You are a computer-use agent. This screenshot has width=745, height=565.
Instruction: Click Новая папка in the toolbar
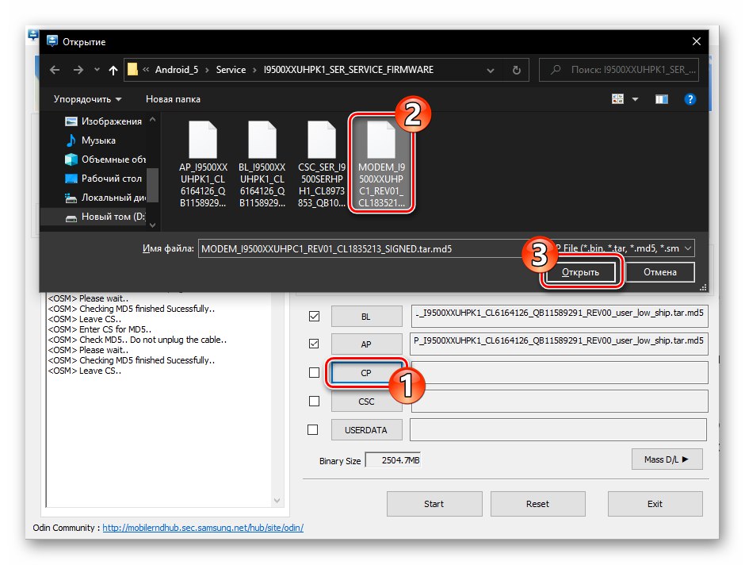[174, 98]
